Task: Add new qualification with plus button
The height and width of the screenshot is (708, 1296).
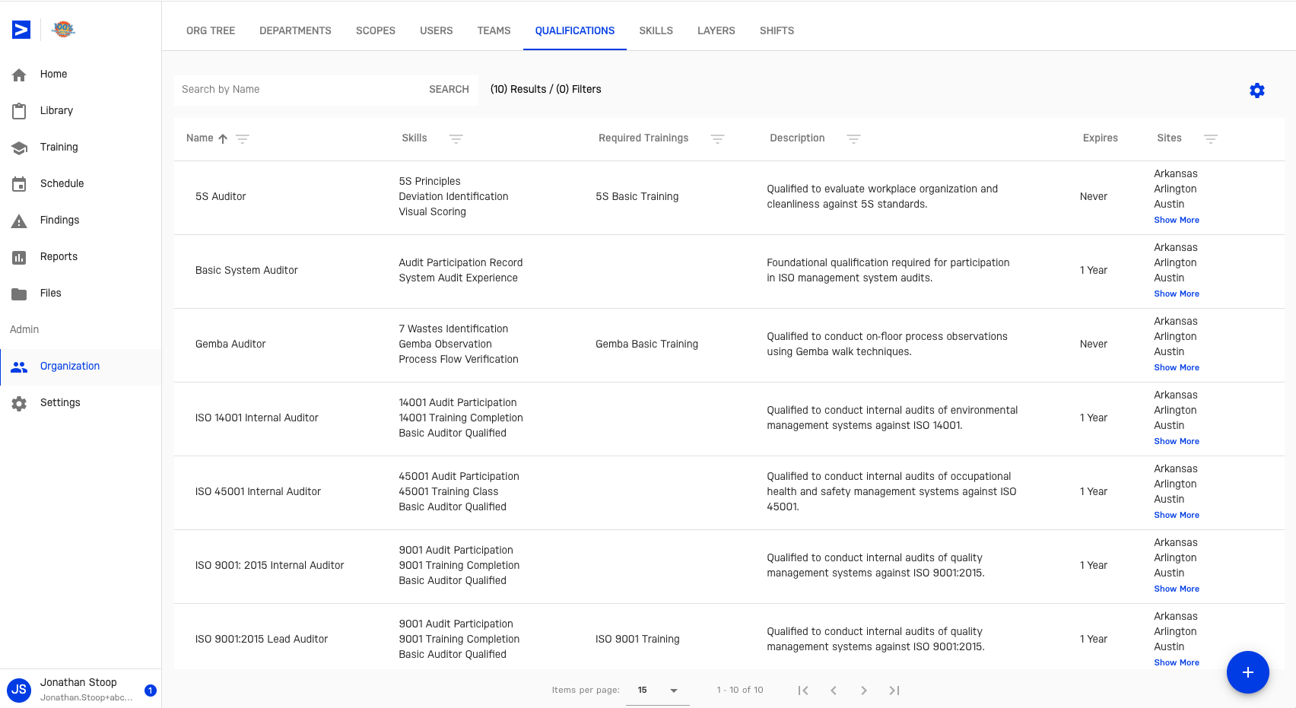Action: (1248, 672)
